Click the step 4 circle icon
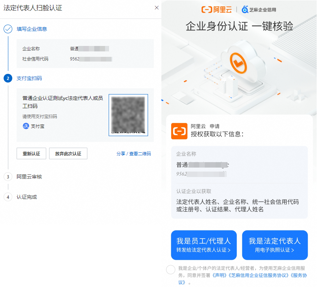The image size is (317, 291). coord(8,197)
